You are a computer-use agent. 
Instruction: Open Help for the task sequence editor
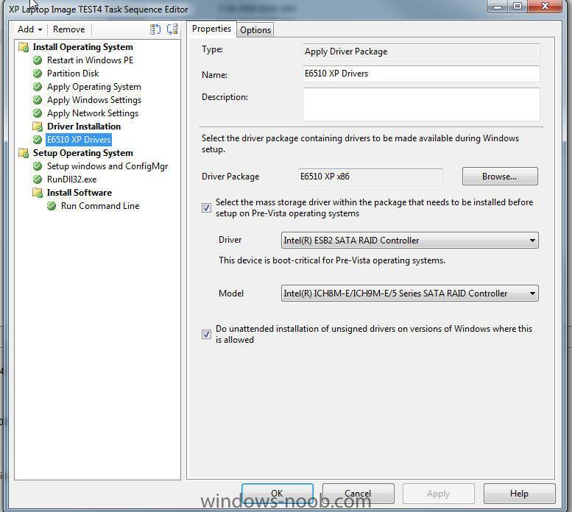pyautogui.click(x=519, y=494)
